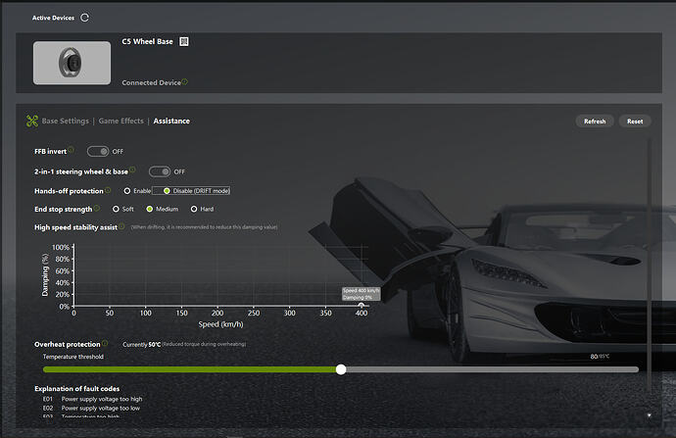The width and height of the screenshot is (676, 438).
Task: Click the scroll-down arrow at panel bottom
Action: point(649,415)
